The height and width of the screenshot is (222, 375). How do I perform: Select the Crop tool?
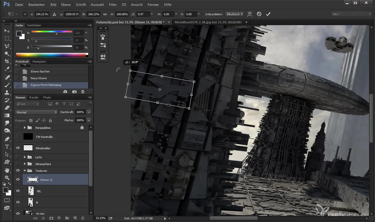point(7,61)
